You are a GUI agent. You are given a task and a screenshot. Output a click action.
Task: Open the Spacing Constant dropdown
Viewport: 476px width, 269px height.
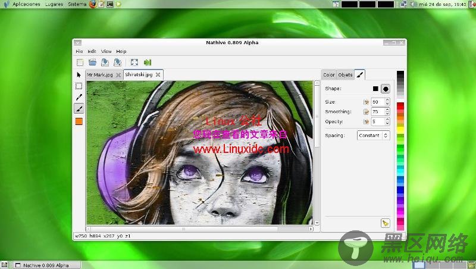[x=374, y=136]
